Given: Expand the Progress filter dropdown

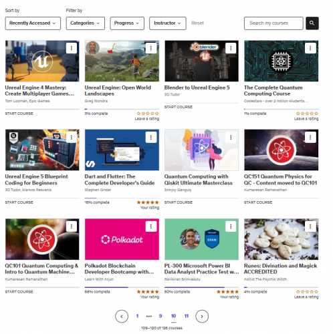Looking at the screenshot, I should pos(127,23).
